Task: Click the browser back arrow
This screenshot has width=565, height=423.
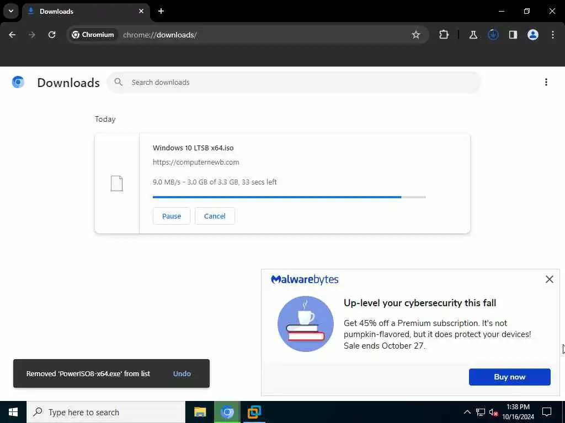Action: click(x=12, y=35)
